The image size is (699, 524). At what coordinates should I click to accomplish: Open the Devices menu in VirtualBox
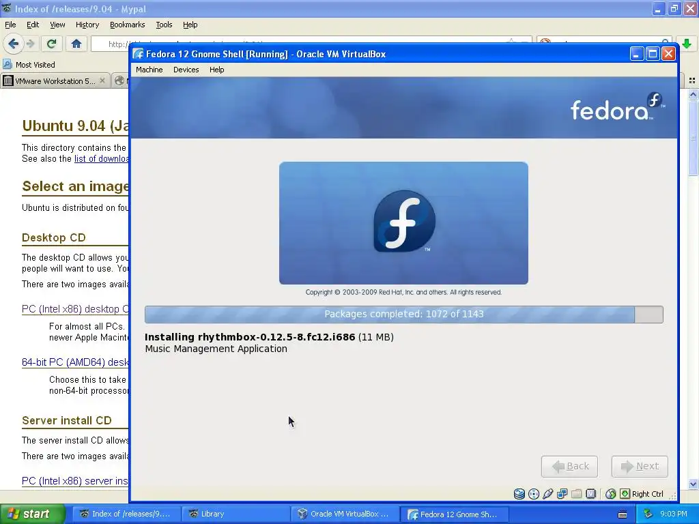coord(186,70)
